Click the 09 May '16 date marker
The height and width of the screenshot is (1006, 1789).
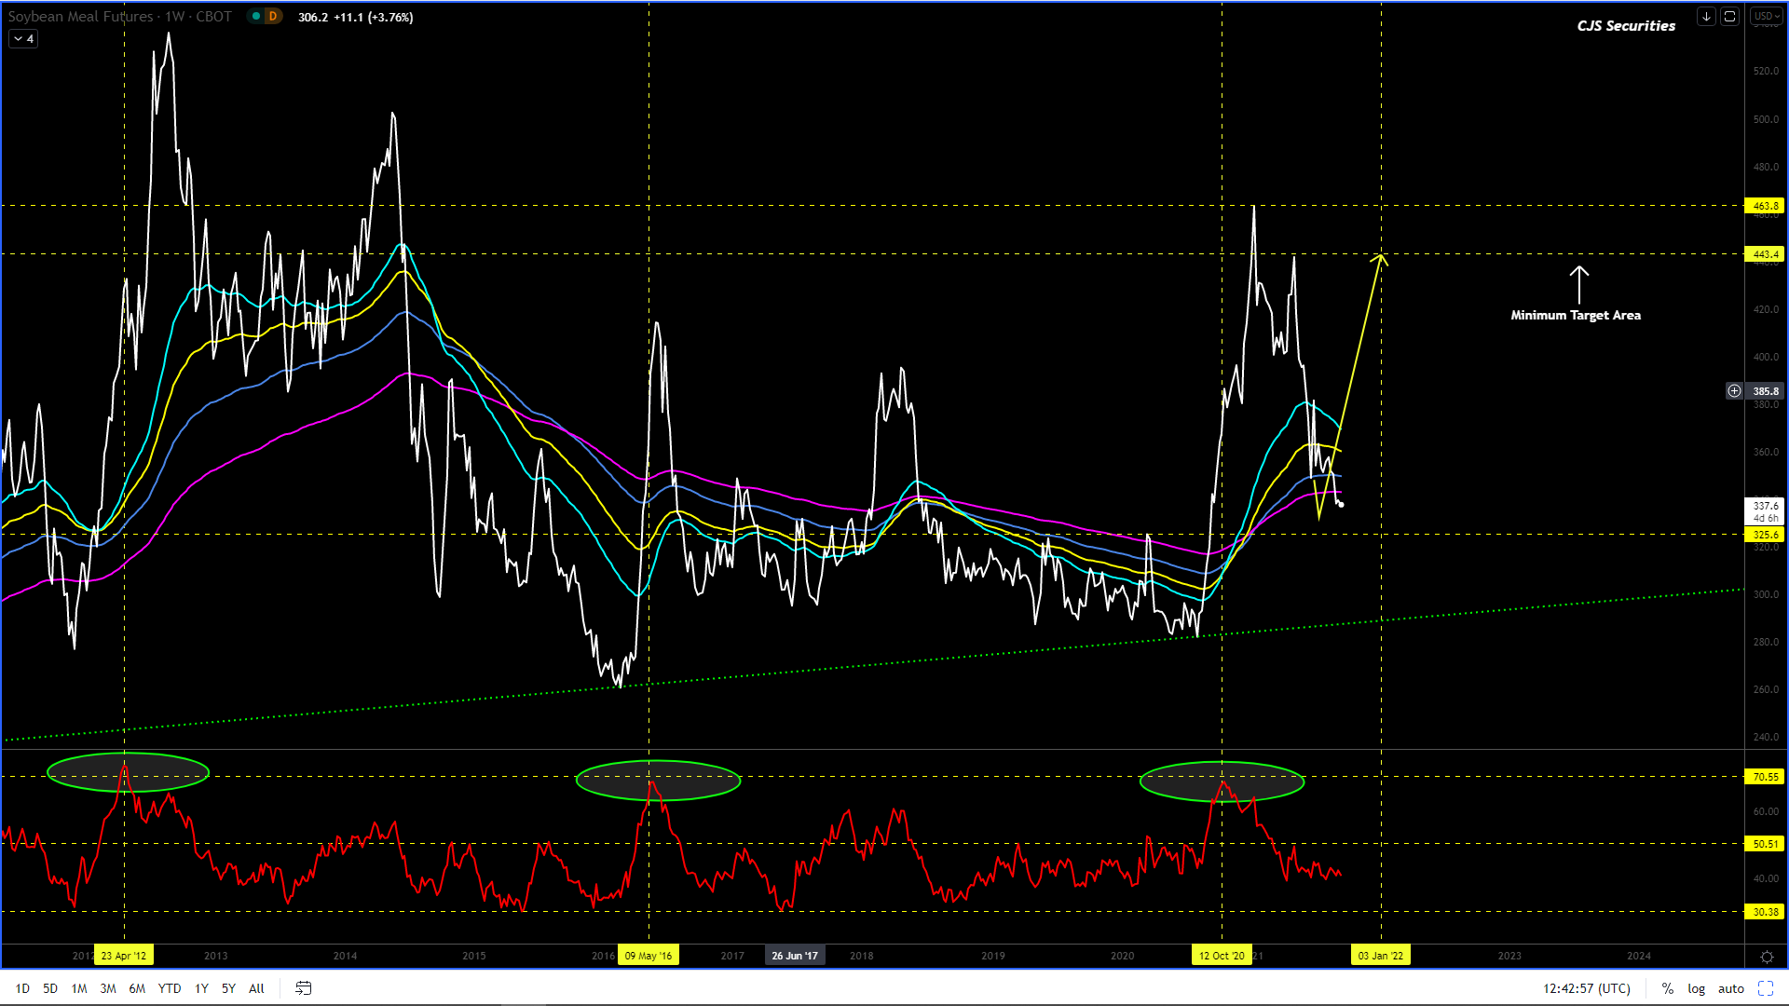click(x=649, y=956)
